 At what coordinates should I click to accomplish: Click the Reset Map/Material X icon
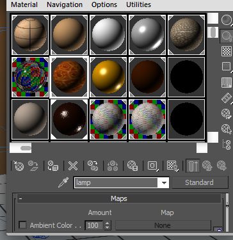click(x=73, y=166)
